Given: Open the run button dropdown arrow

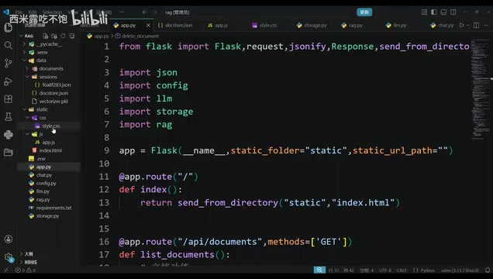Looking at the screenshot, I should coord(467,25).
